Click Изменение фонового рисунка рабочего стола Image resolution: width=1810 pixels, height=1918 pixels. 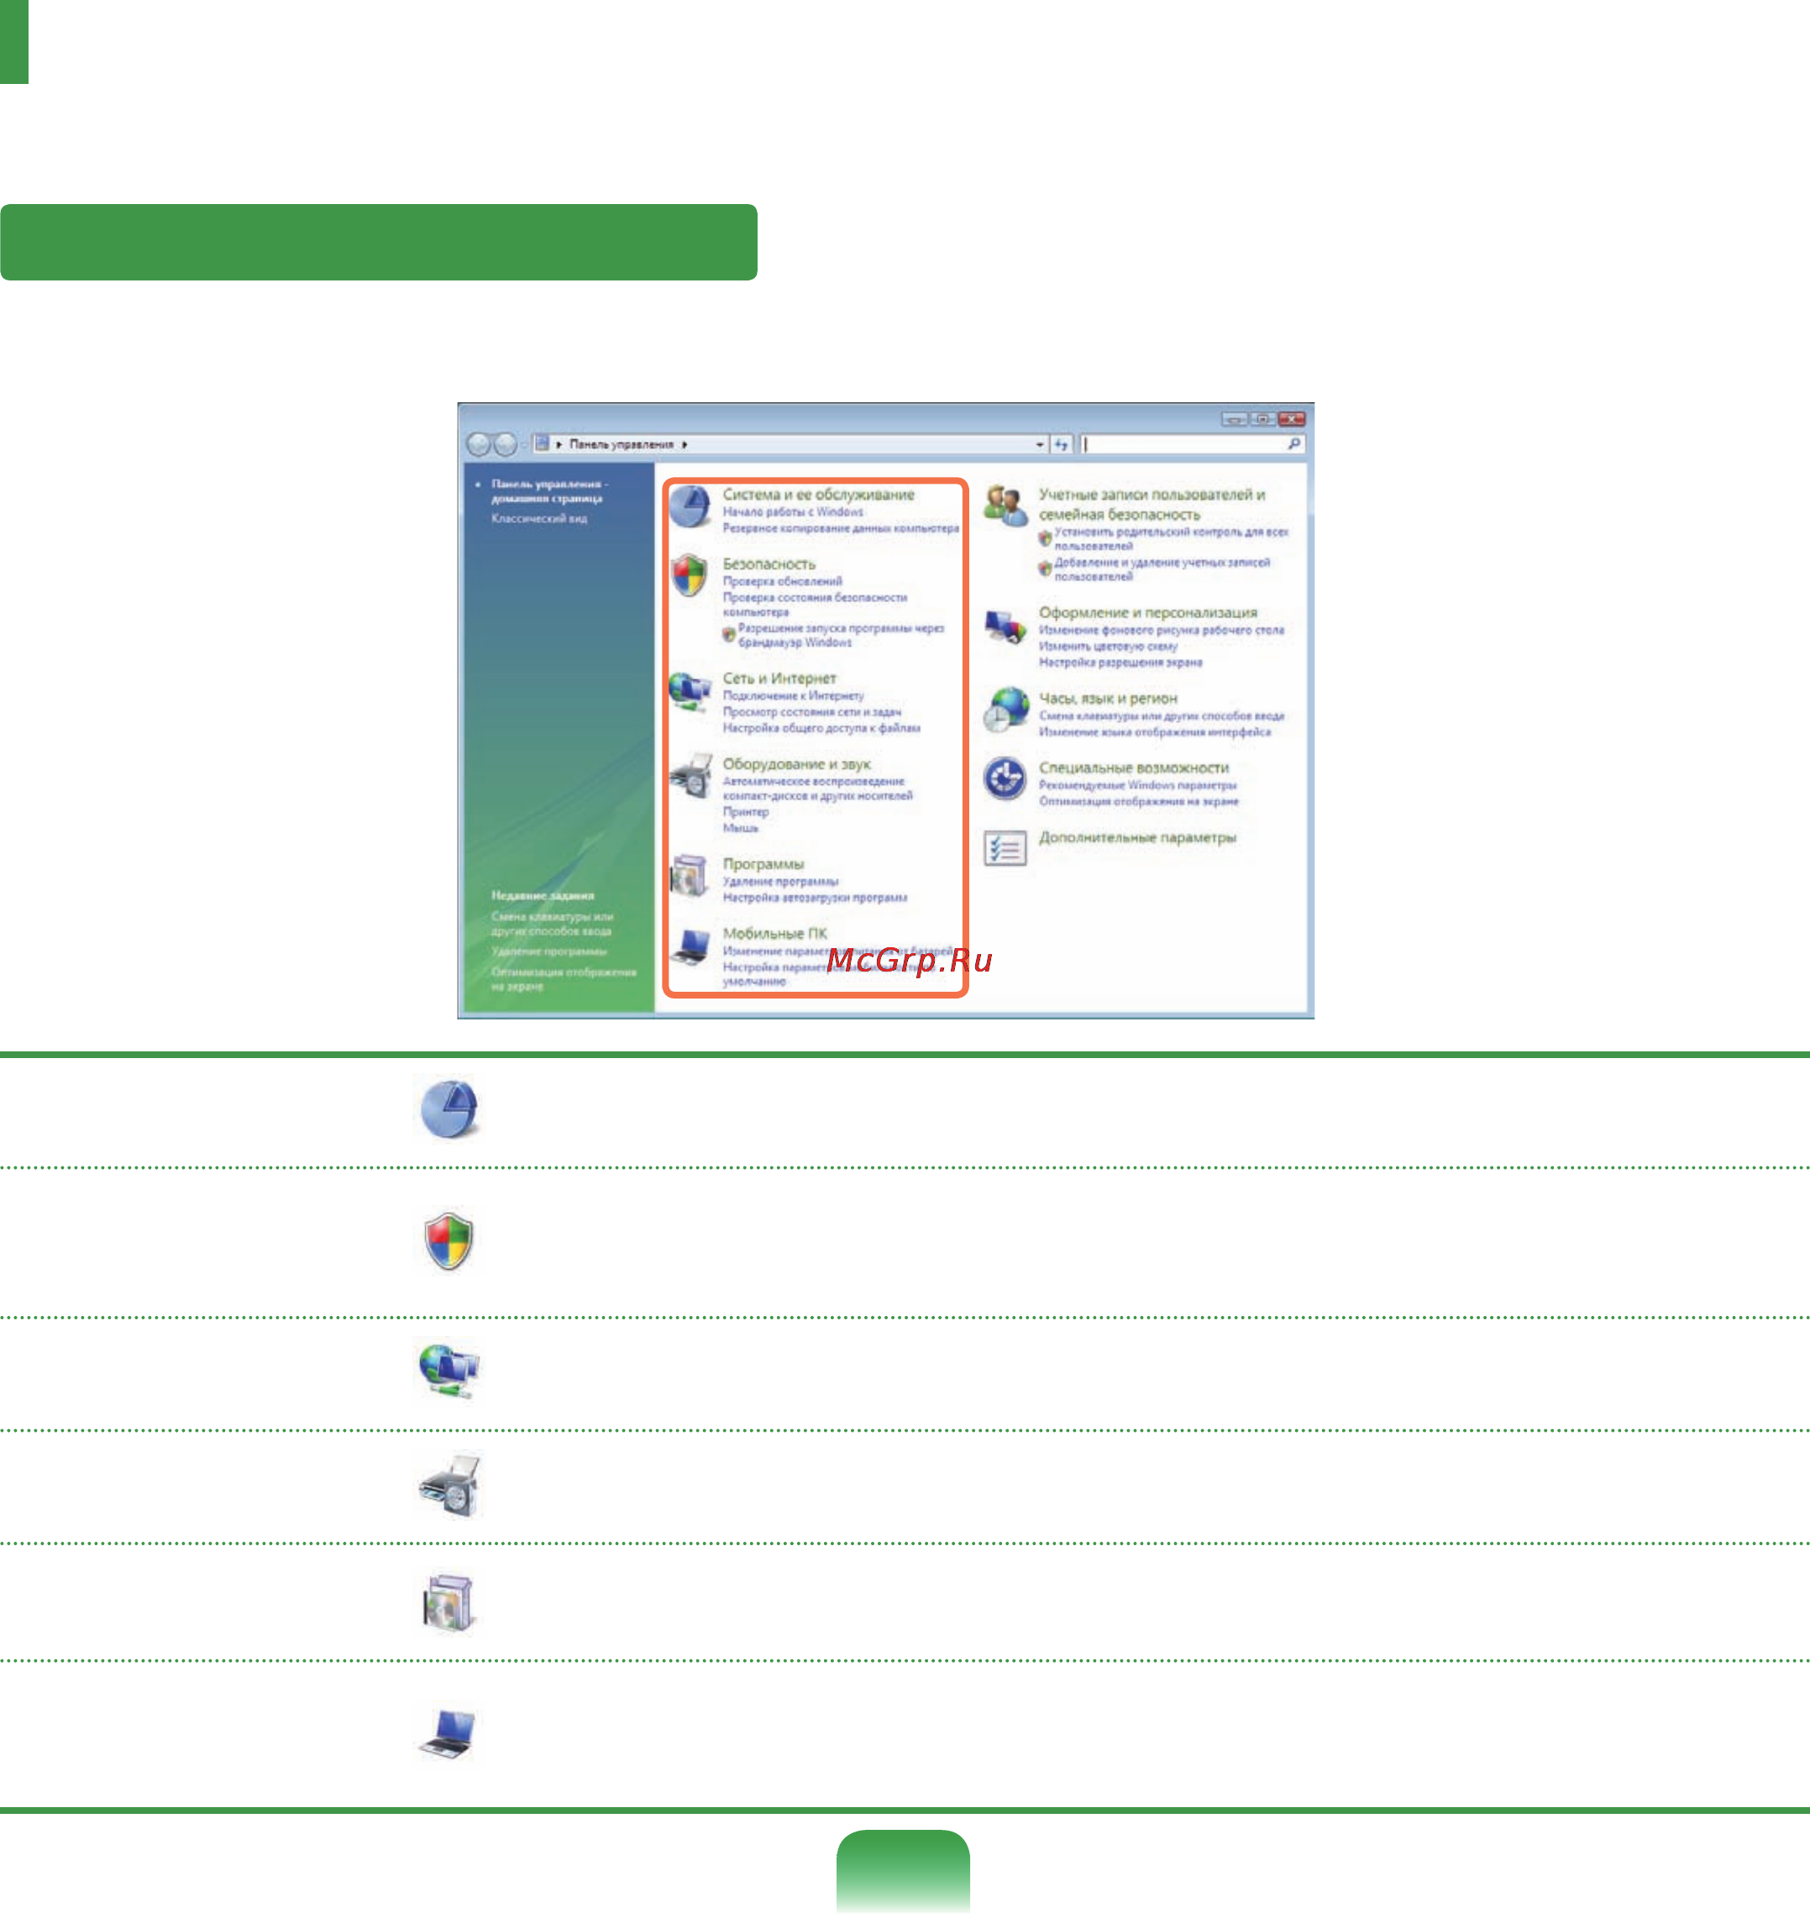tap(1161, 631)
